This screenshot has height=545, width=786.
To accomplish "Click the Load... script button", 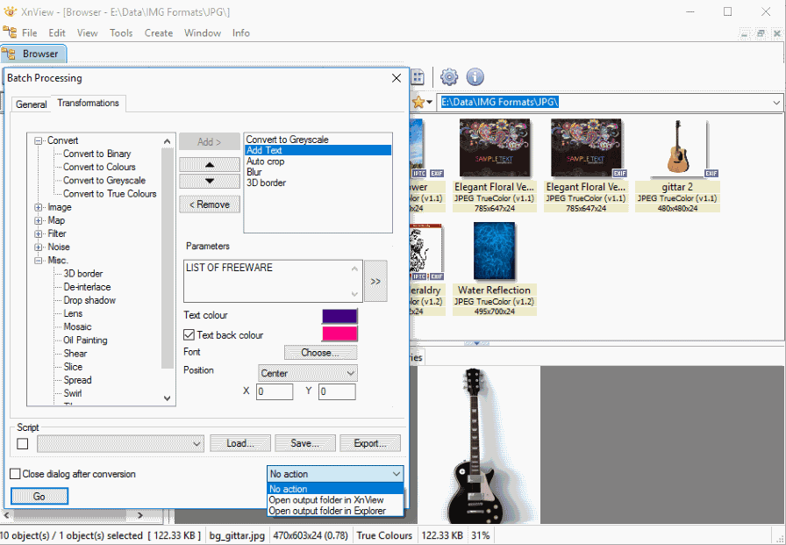I will pos(240,444).
